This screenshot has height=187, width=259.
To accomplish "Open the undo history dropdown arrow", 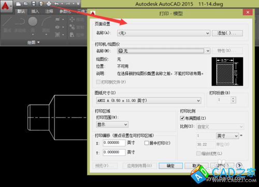I will pyautogui.click(x=62, y=4).
